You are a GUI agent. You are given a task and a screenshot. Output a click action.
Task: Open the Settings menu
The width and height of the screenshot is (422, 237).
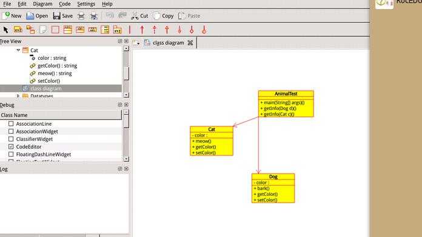coord(86,4)
